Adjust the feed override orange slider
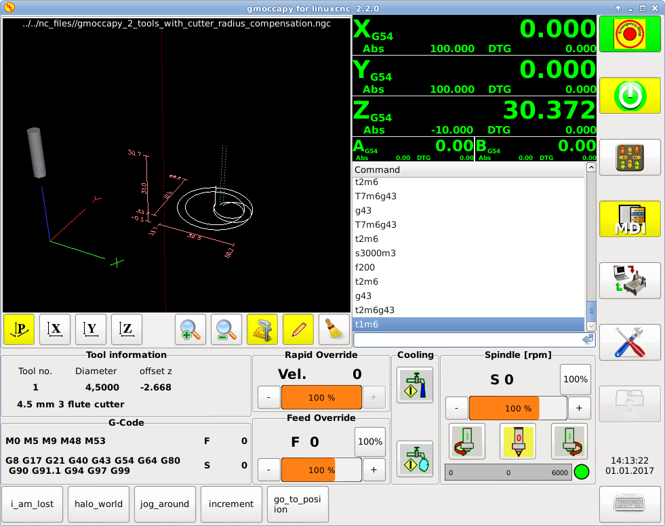This screenshot has height=526, width=665. (x=321, y=470)
